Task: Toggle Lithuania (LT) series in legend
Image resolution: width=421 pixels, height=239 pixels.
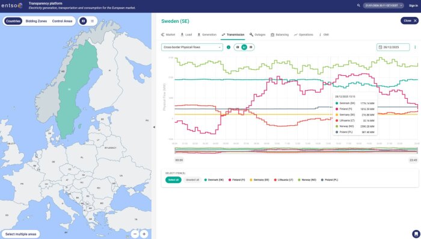Action: [x=283, y=180]
